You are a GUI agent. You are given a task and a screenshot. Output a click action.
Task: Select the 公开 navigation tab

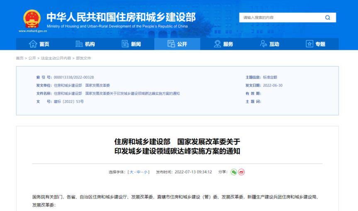[x=178, y=44]
